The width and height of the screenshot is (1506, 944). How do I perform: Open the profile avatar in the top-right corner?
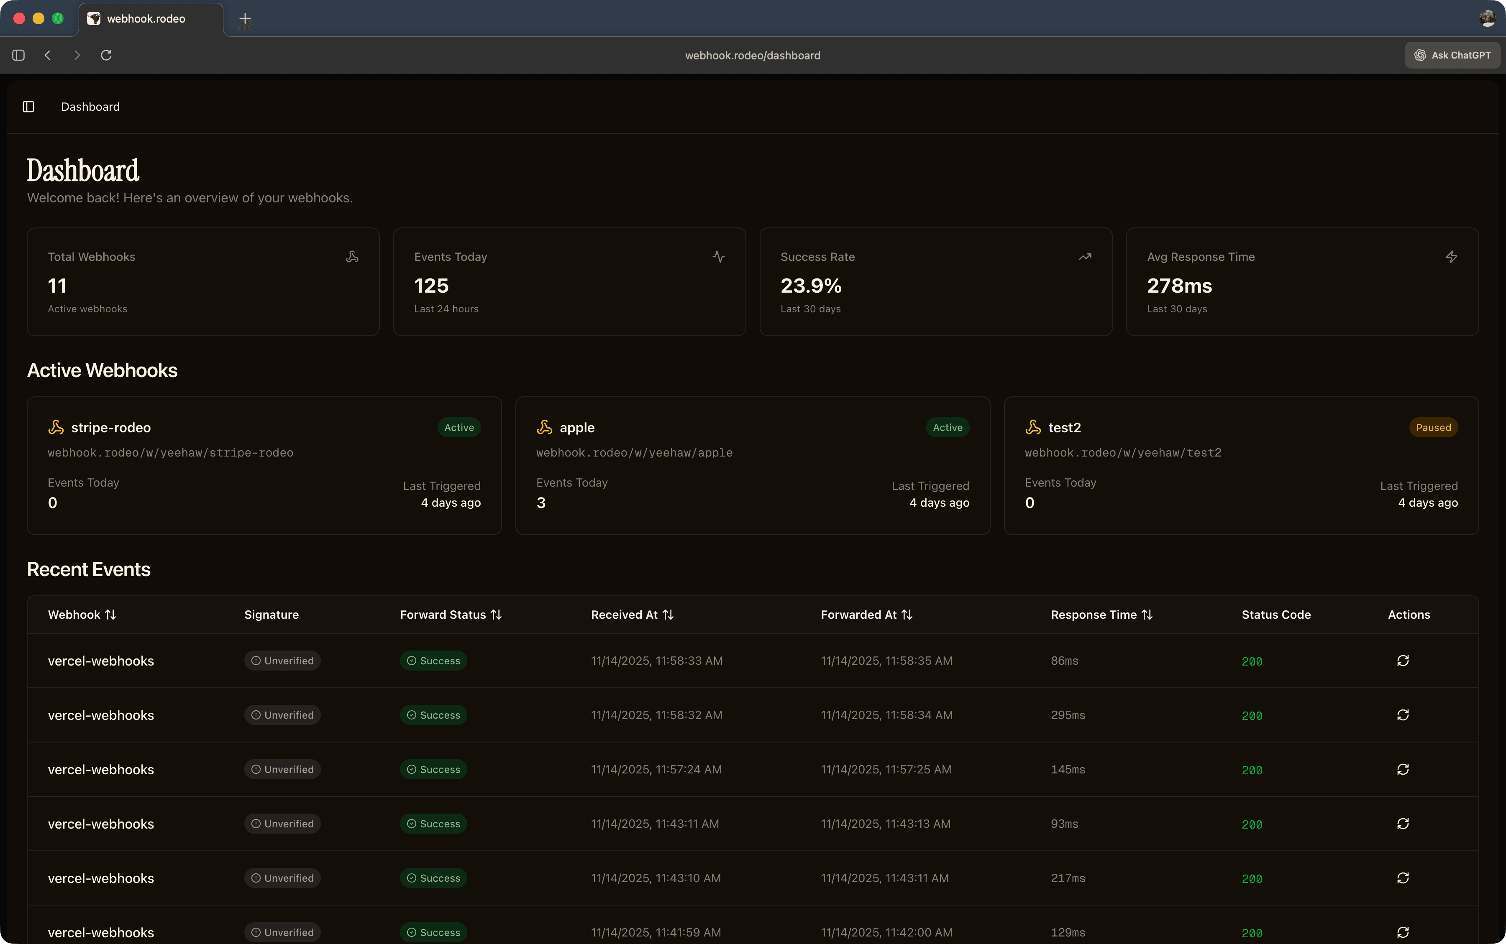(x=1487, y=18)
